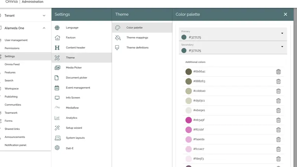Image resolution: width=297 pixels, height=167 pixels.
Task: Open the Primary color dropdown
Action: coord(282,33)
